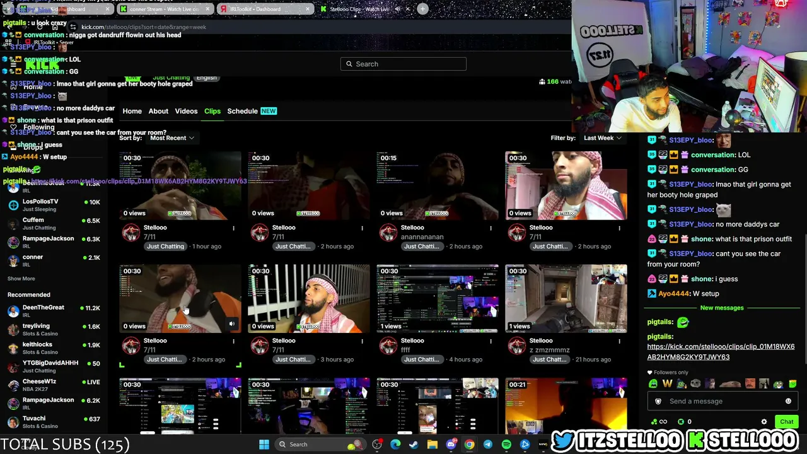Open File Explorer from the taskbar
This screenshot has height=454, width=807.
pyautogui.click(x=433, y=445)
